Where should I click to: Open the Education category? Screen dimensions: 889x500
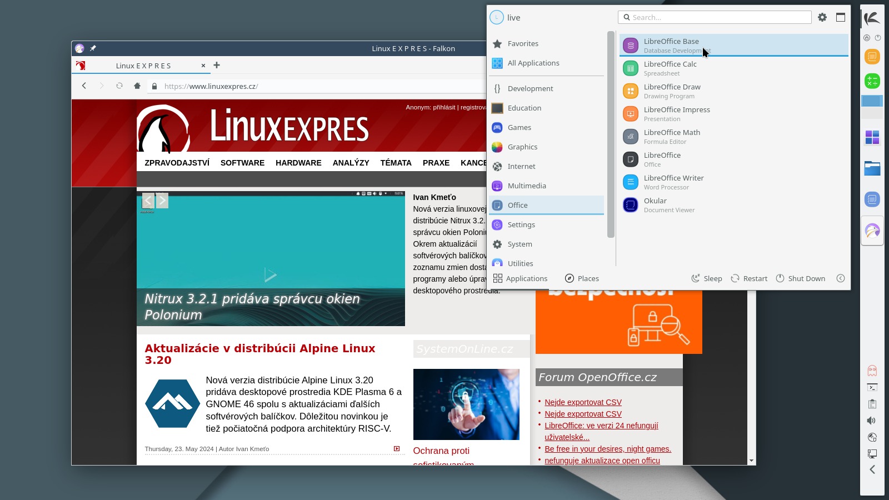click(546, 108)
